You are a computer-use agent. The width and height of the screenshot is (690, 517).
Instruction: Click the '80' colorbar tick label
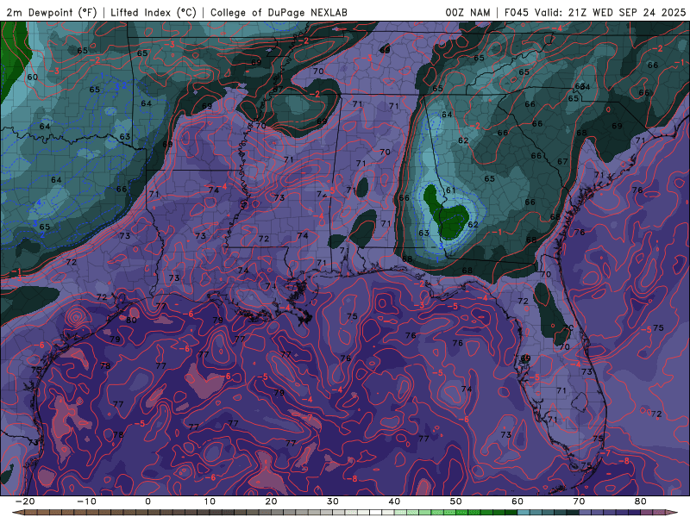pos(641,501)
